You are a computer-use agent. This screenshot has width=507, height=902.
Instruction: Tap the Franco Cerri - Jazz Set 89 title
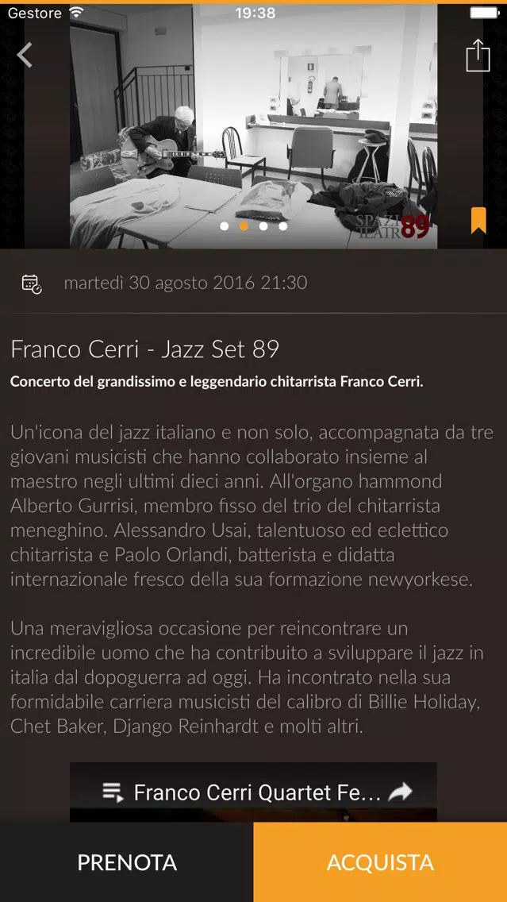click(145, 349)
